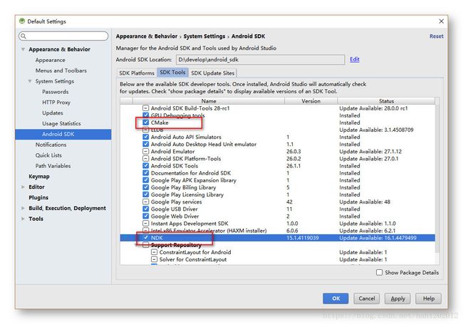Click the Cancel button
The height and width of the screenshot is (324, 463).
tap(366, 298)
